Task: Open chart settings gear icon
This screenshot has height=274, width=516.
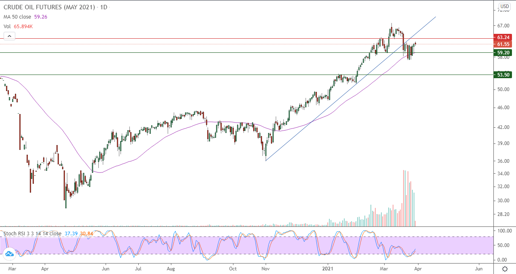Action: 505,268
